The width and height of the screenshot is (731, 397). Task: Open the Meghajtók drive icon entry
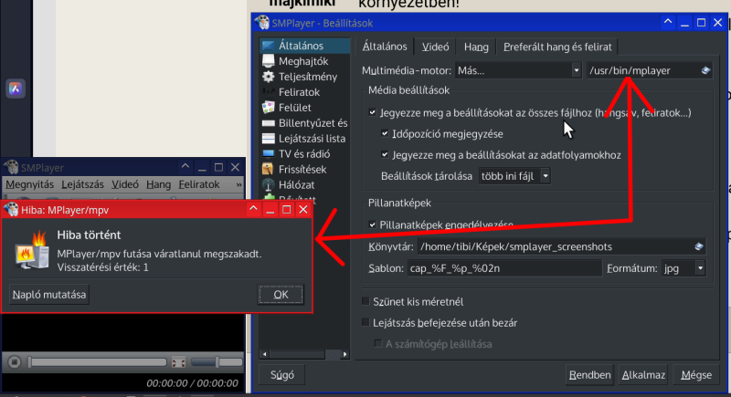coord(269,61)
